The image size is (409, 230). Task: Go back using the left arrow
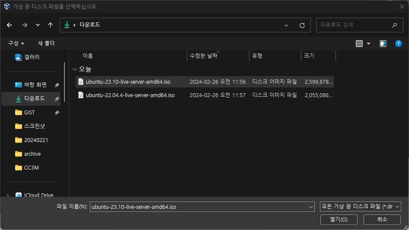[x=10, y=25]
